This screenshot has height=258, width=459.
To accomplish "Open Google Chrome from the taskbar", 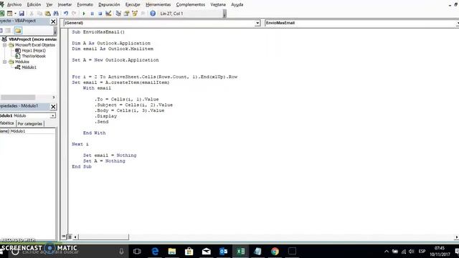I will tap(275, 252).
